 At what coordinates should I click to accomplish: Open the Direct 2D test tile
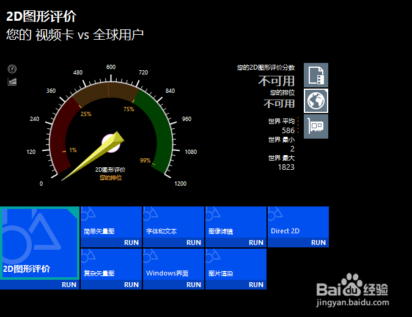click(298, 222)
